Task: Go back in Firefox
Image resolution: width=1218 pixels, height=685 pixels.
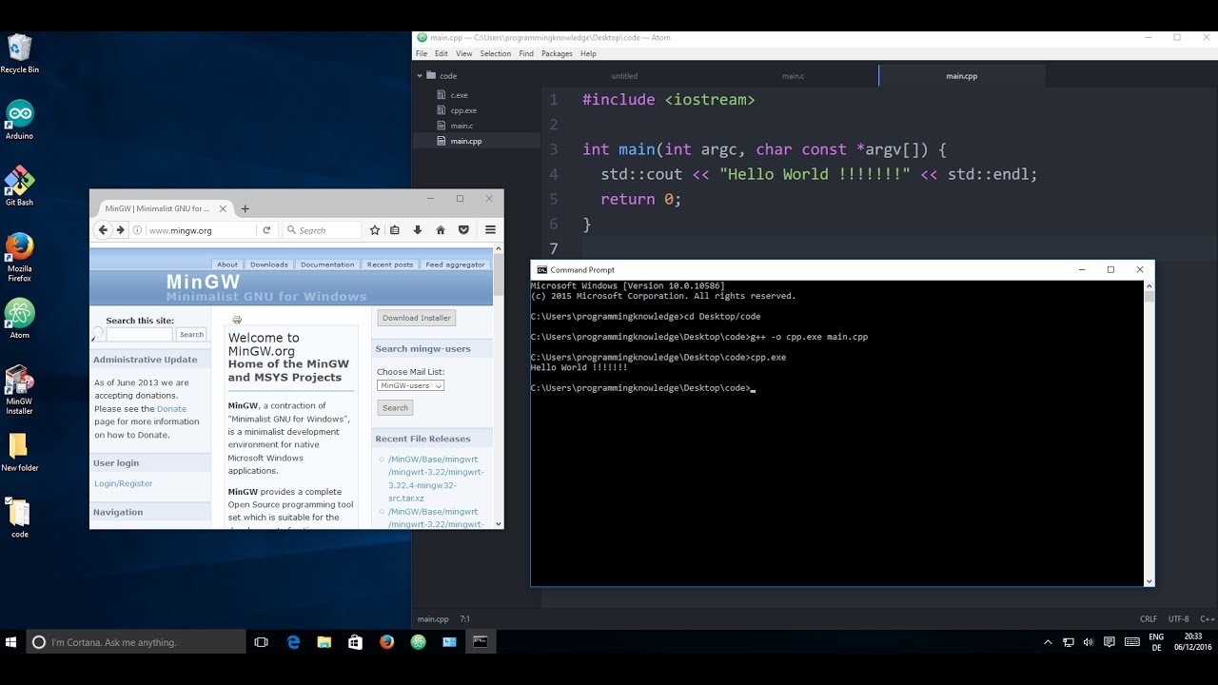Action: point(103,230)
